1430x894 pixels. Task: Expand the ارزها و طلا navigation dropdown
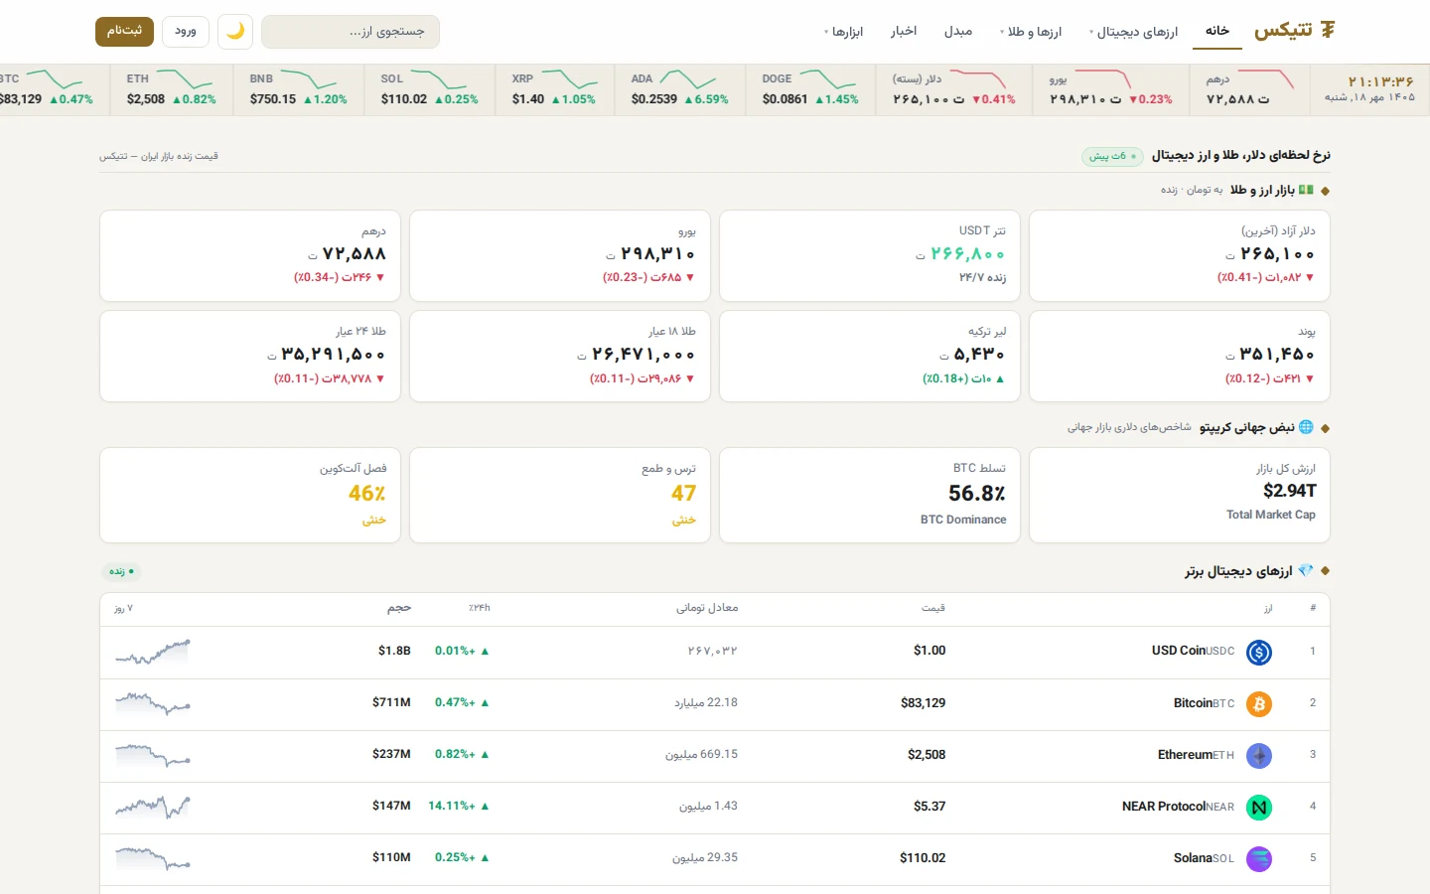(1031, 32)
